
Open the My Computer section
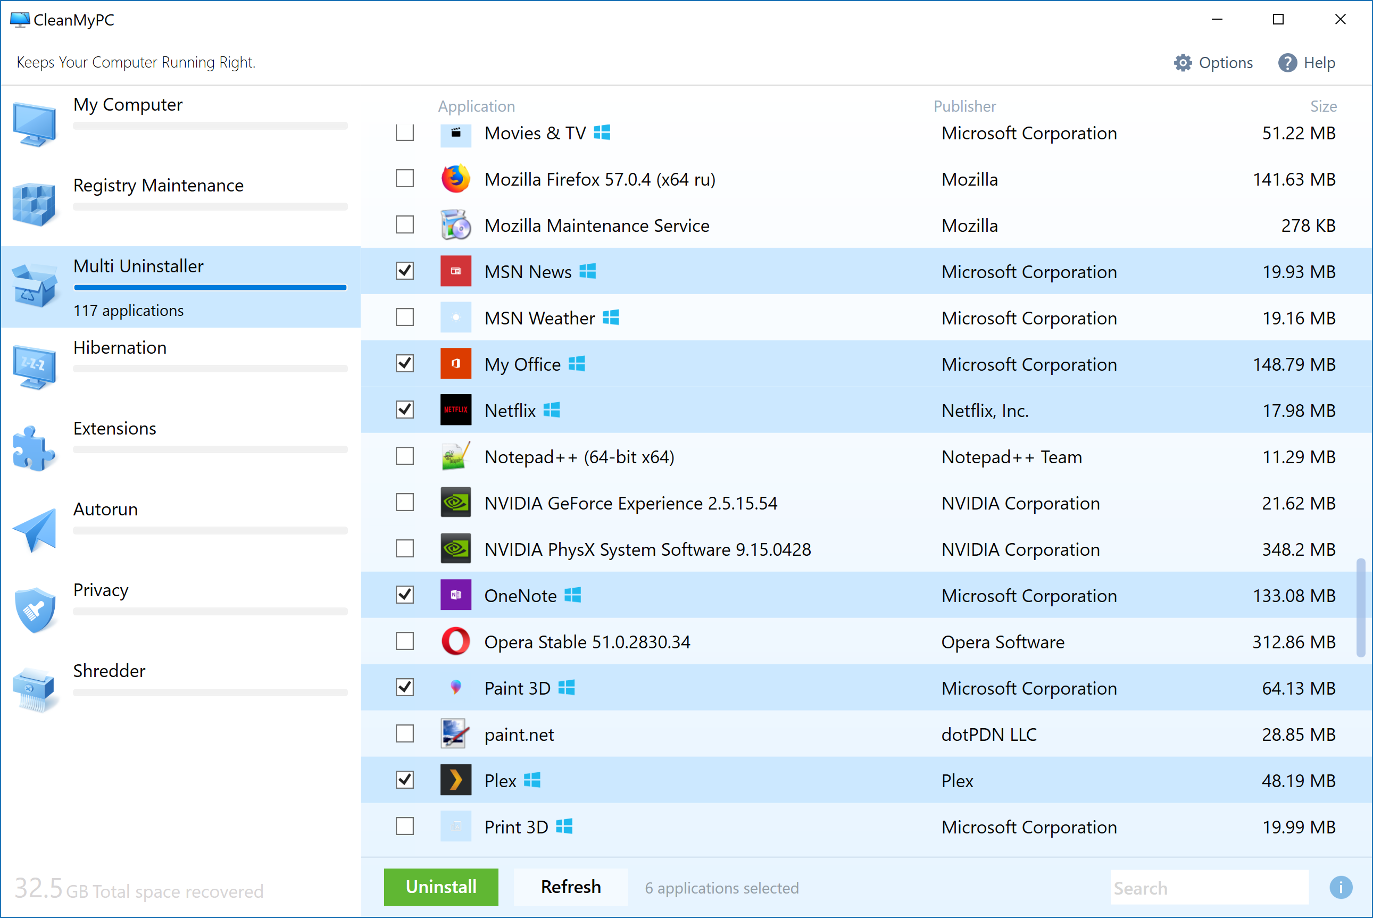pos(180,124)
